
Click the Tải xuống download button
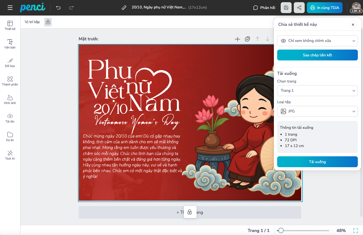click(317, 162)
